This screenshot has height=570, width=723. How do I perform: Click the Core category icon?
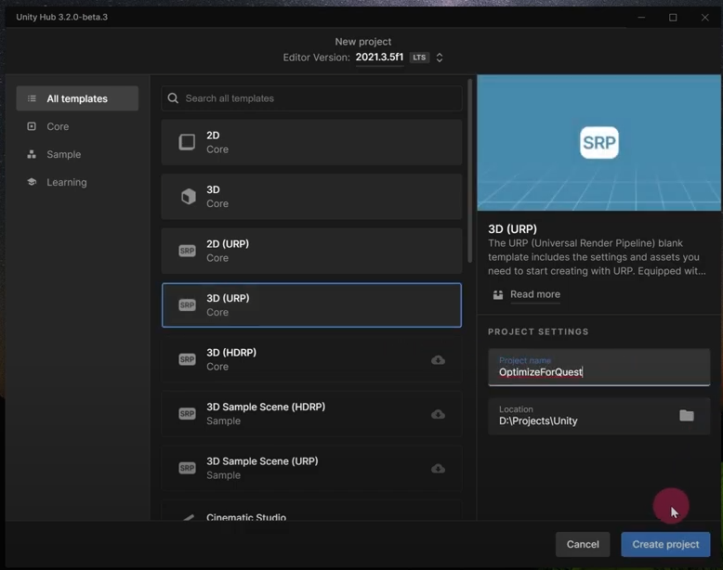tap(32, 126)
